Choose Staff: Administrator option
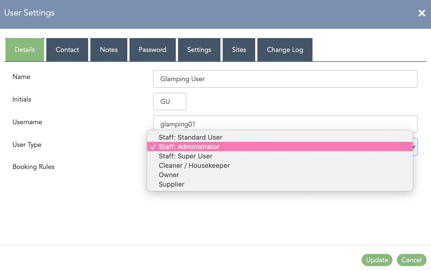 pos(280,147)
